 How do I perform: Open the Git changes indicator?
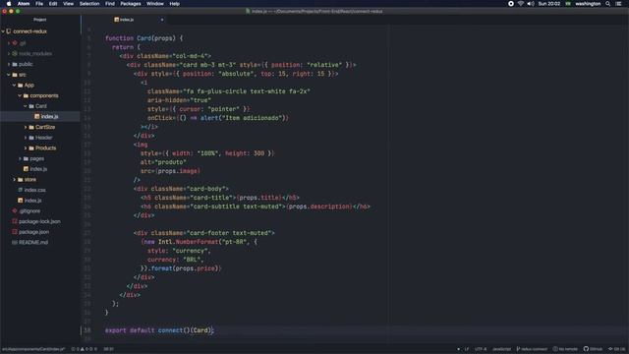(x=617, y=349)
